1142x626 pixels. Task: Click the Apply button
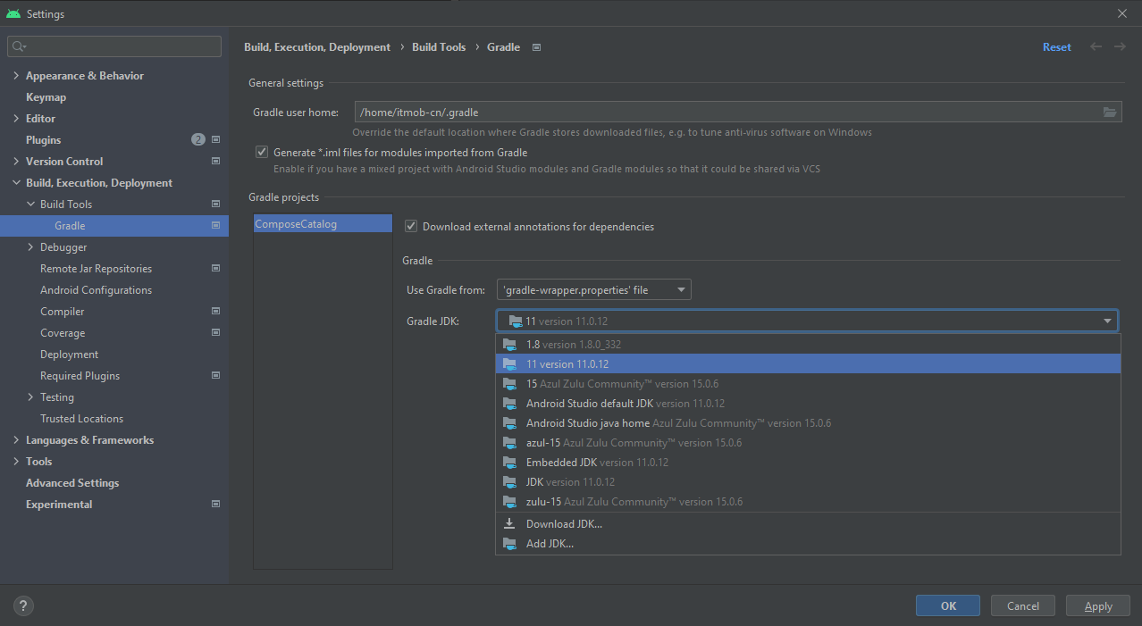click(x=1098, y=605)
